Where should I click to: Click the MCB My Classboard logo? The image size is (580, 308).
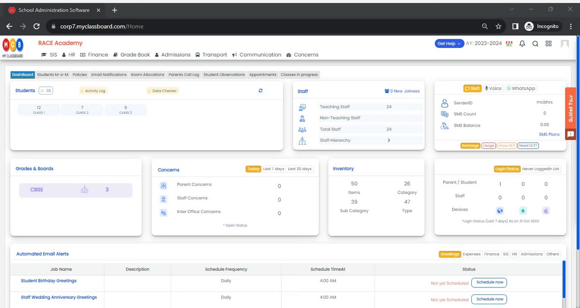point(13,48)
